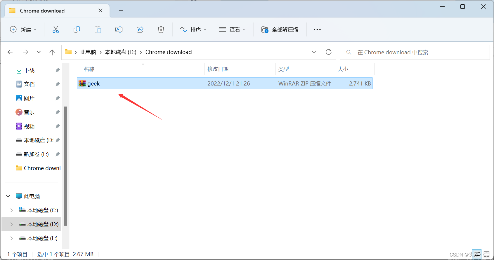494x260 pixels.
Task: Select the geek zip file
Action: [x=225, y=83]
